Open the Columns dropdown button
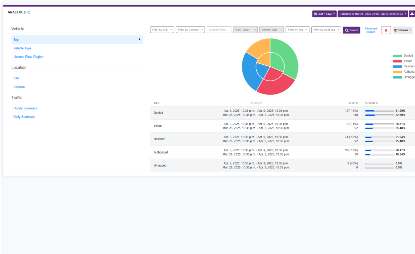Screen dimensions: 415x254 click(403, 30)
